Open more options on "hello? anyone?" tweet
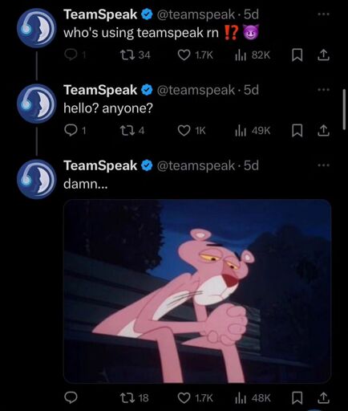The width and height of the screenshot is (348, 411). point(324,90)
